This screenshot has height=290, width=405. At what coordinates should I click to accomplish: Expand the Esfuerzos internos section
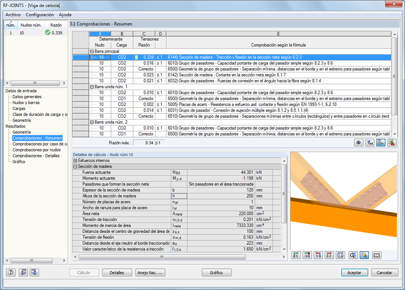[x=75, y=161]
